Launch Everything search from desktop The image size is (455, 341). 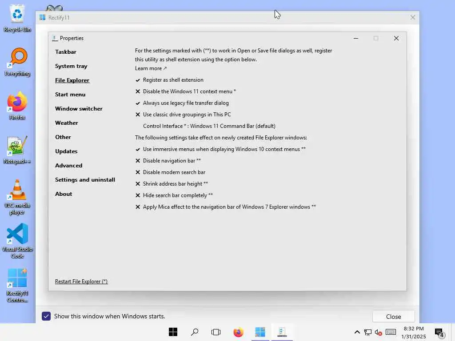(17, 62)
